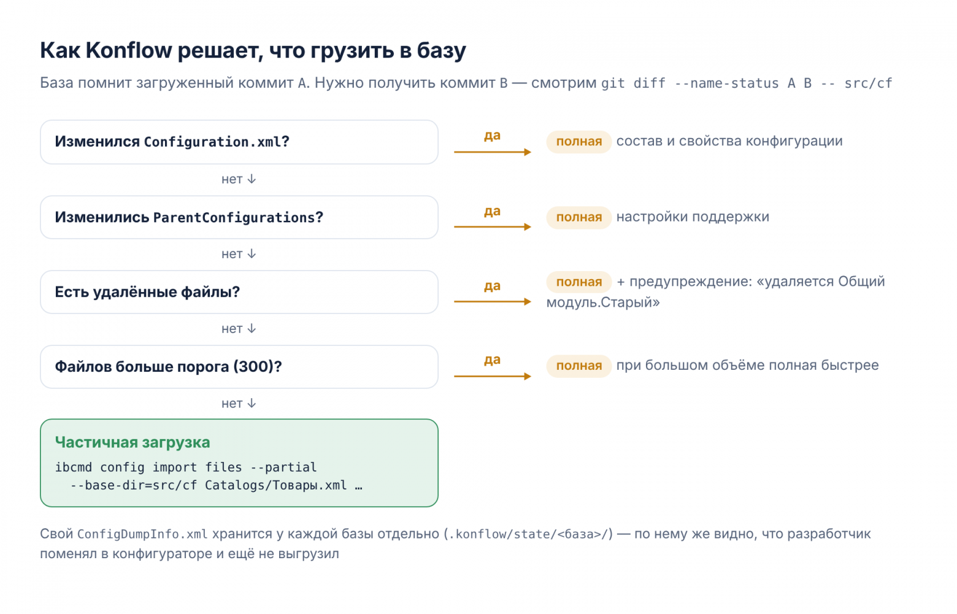Click the "полная" badge beside "+ предупреждение"
This screenshot has height=614, width=957.
tap(579, 282)
